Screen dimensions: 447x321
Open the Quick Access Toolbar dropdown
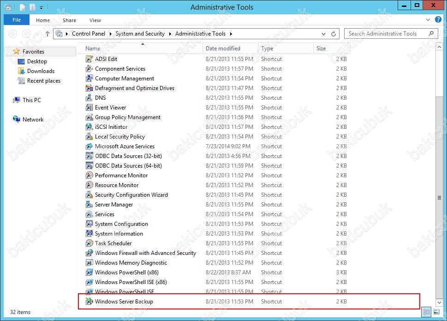coord(42,7)
